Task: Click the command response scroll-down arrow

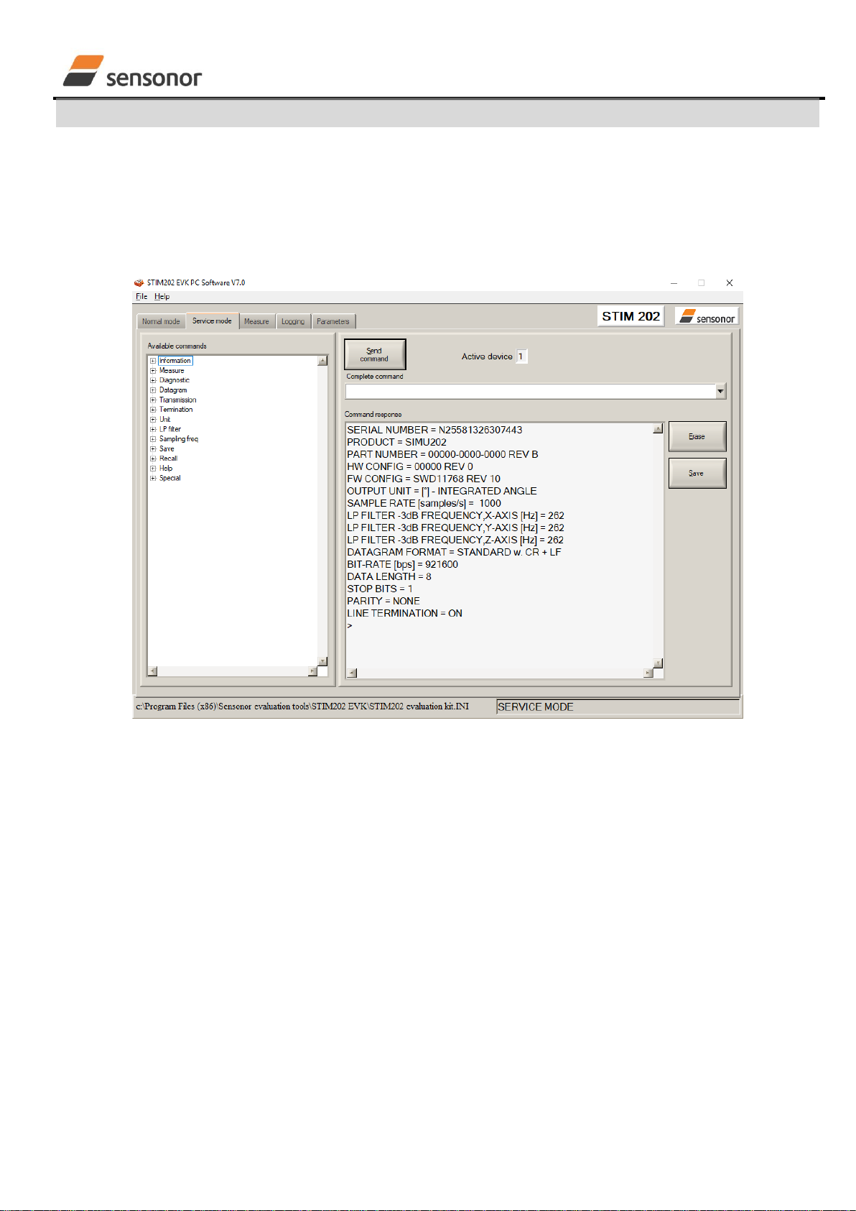Action: [658, 663]
